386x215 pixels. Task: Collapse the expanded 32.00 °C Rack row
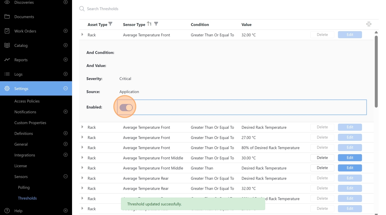tap(82, 35)
